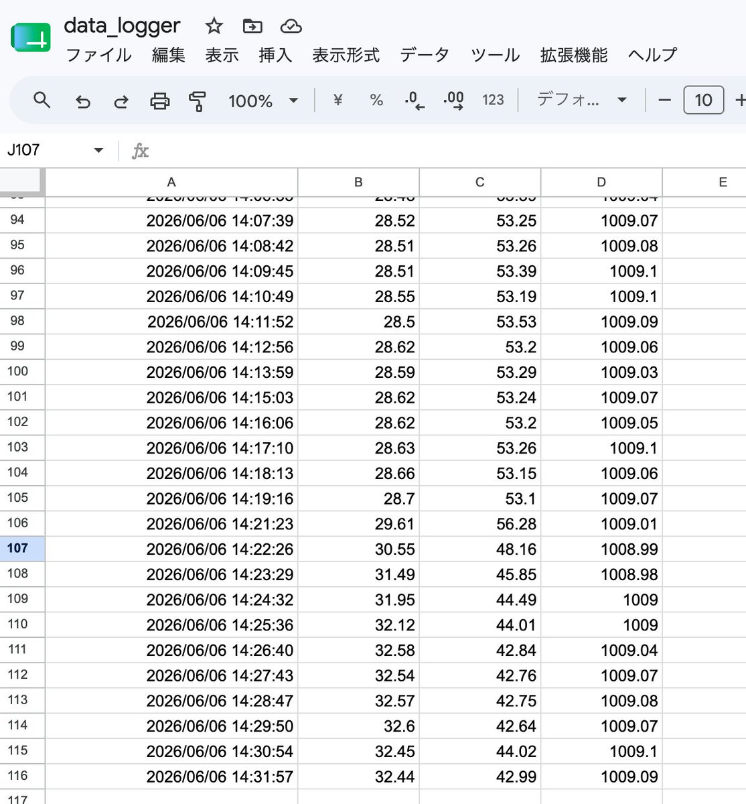
Task: Select cell with value 1008.98
Action: click(601, 574)
